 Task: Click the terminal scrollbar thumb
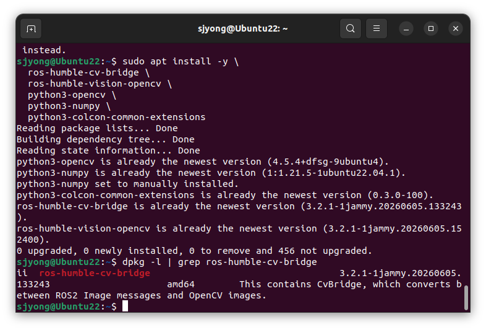click(x=466, y=298)
